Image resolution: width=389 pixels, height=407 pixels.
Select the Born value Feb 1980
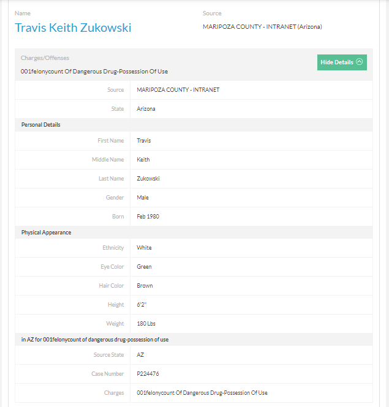(x=148, y=217)
